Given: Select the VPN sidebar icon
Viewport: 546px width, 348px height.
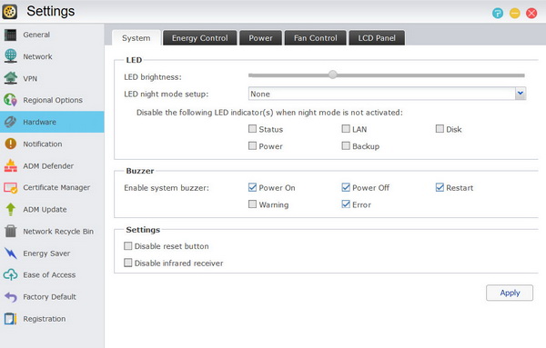Looking at the screenshot, I should click(x=10, y=78).
